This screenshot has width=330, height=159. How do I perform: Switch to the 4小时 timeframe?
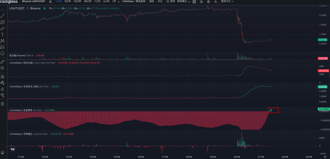pos(106,1)
